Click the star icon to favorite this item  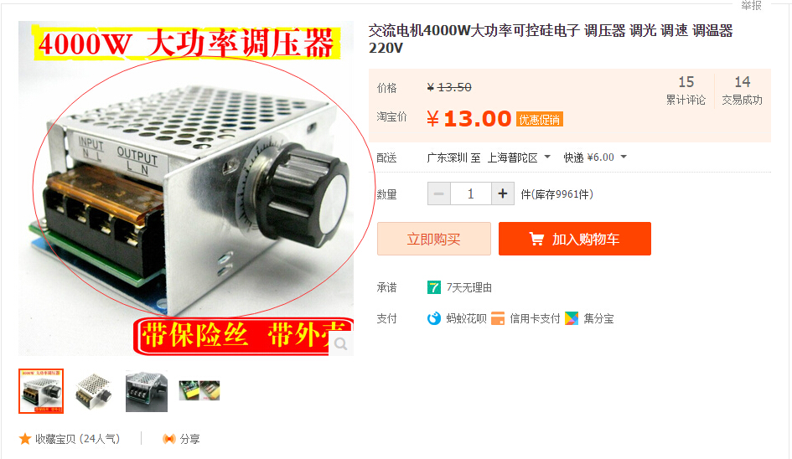[25, 439]
